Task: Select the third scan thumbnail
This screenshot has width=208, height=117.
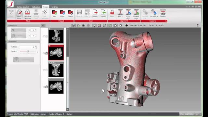Action: coord(56,69)
